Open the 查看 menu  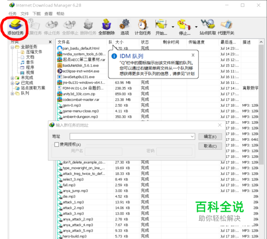(49, 14)
